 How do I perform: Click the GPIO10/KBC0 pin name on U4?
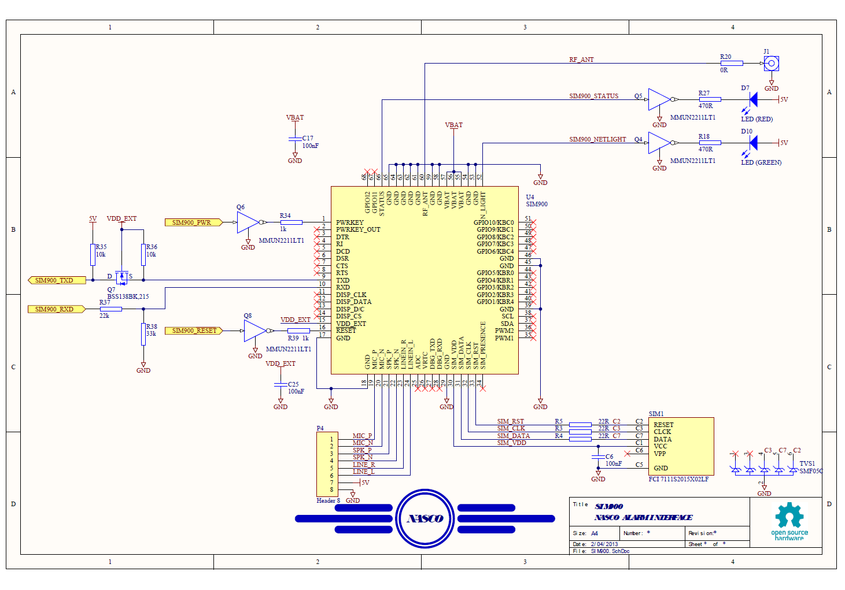[x=493, y=222]
